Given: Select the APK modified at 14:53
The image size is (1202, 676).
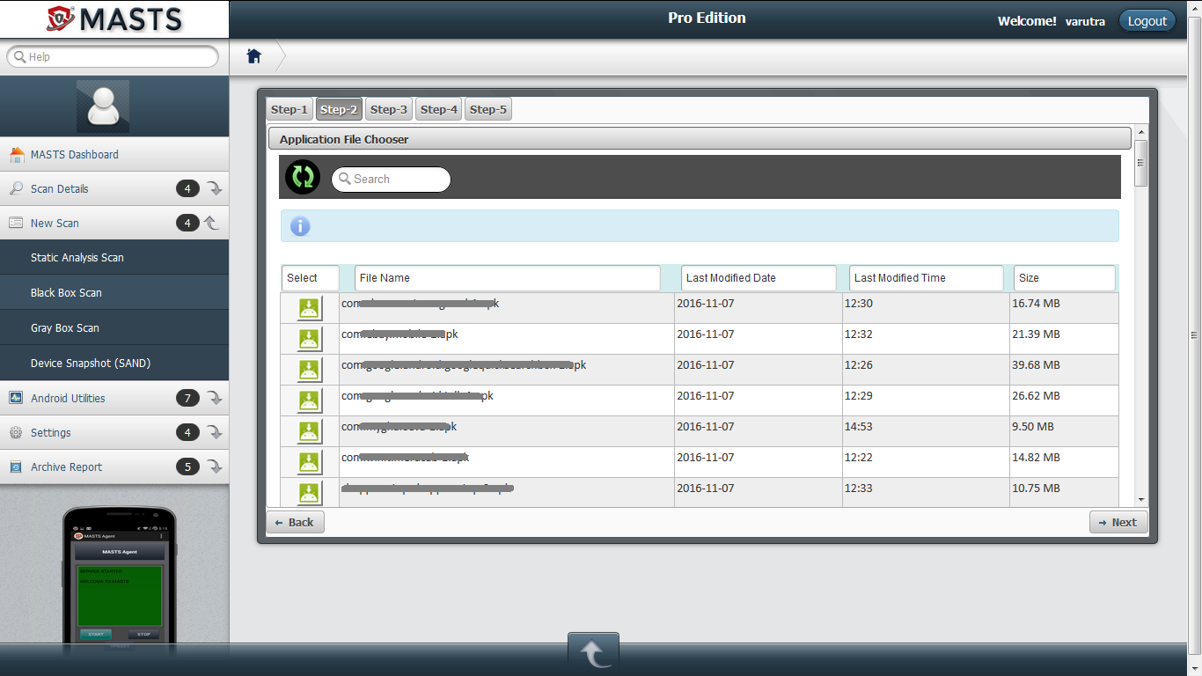Looking at the screenshot, I should (309, 431).
